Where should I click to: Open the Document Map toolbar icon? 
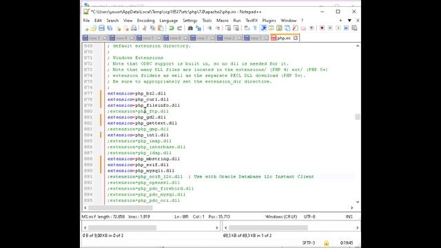click(279, 28)
